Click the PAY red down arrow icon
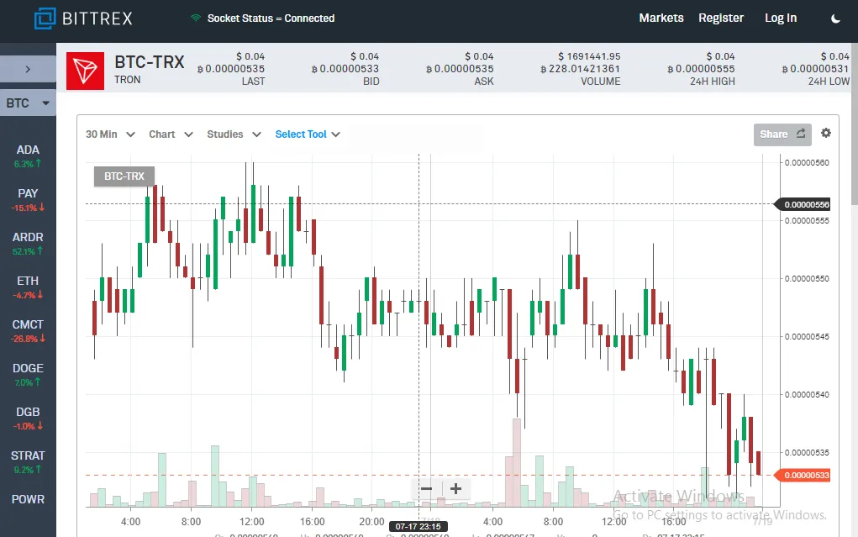Viewport: 858px width, 537px height. tap(42, 208)
